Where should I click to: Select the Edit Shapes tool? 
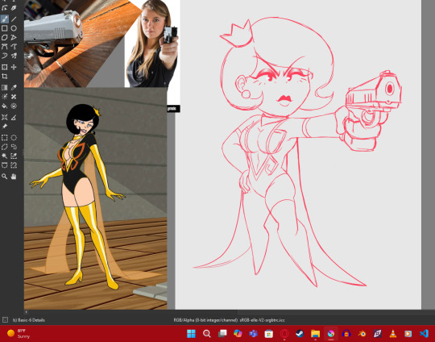click(5, 8)
